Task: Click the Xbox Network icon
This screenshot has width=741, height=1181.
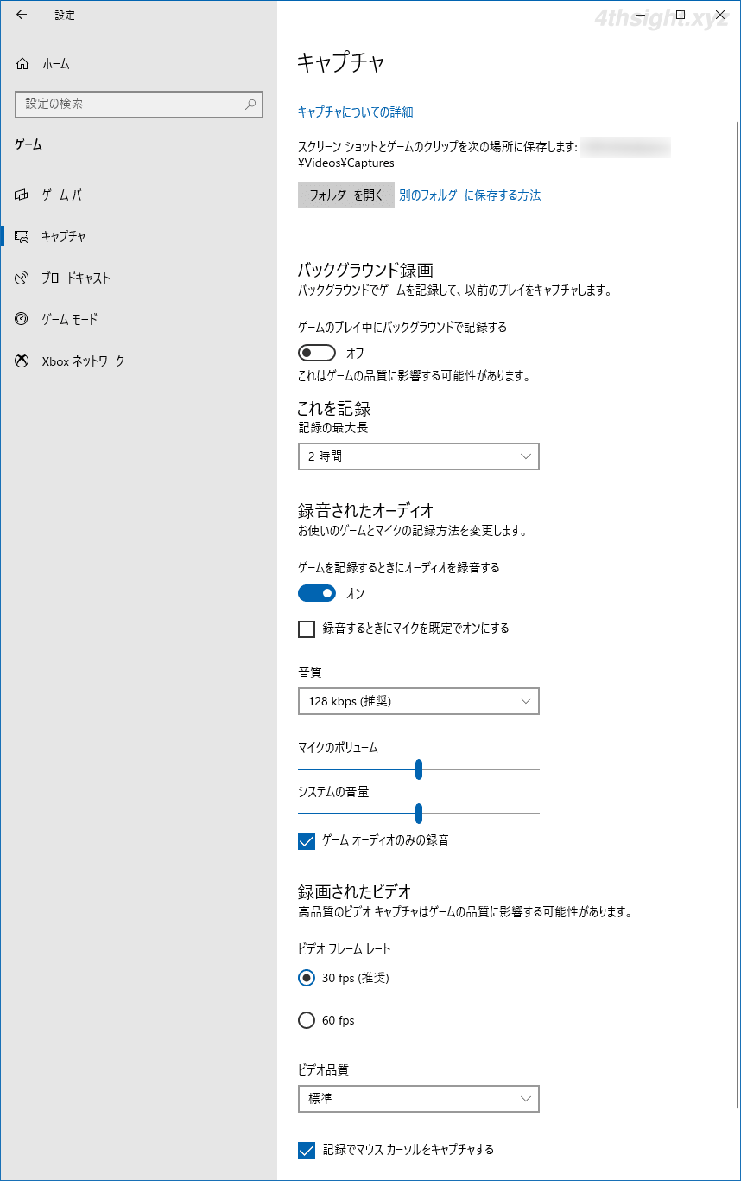Action: click(22, 361)
